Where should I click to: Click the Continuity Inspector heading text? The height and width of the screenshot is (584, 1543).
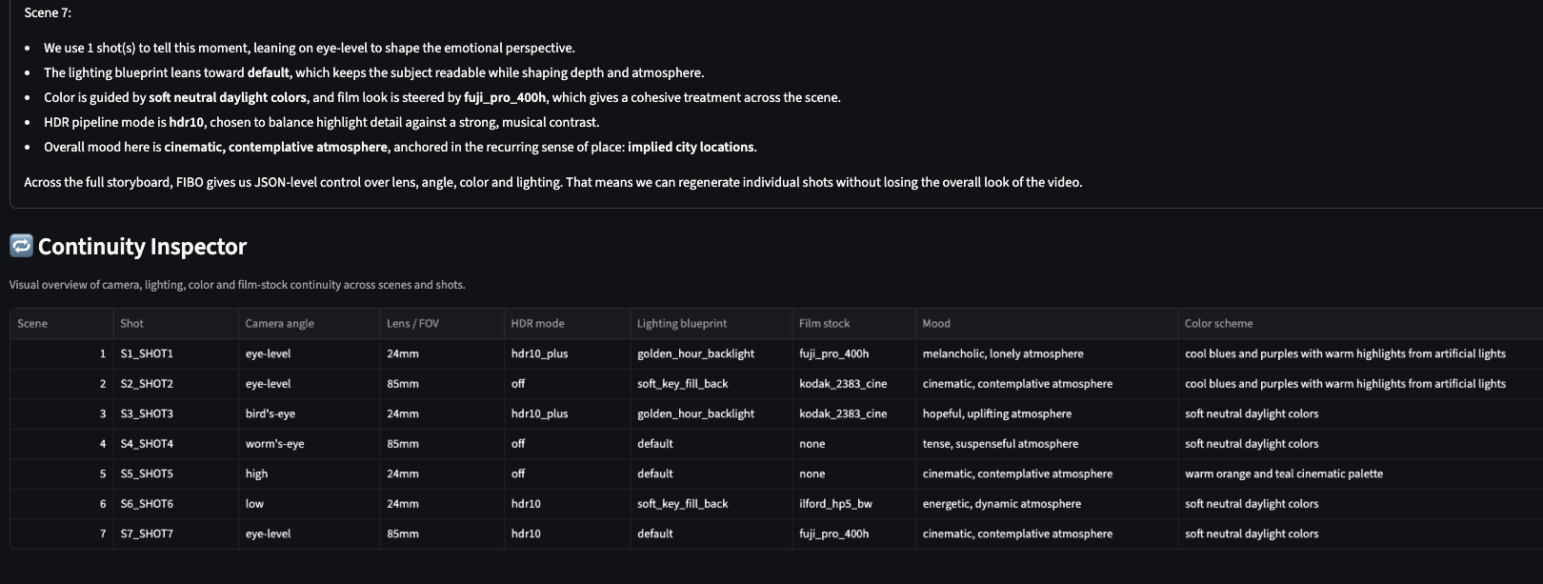[x=142, y=247]
